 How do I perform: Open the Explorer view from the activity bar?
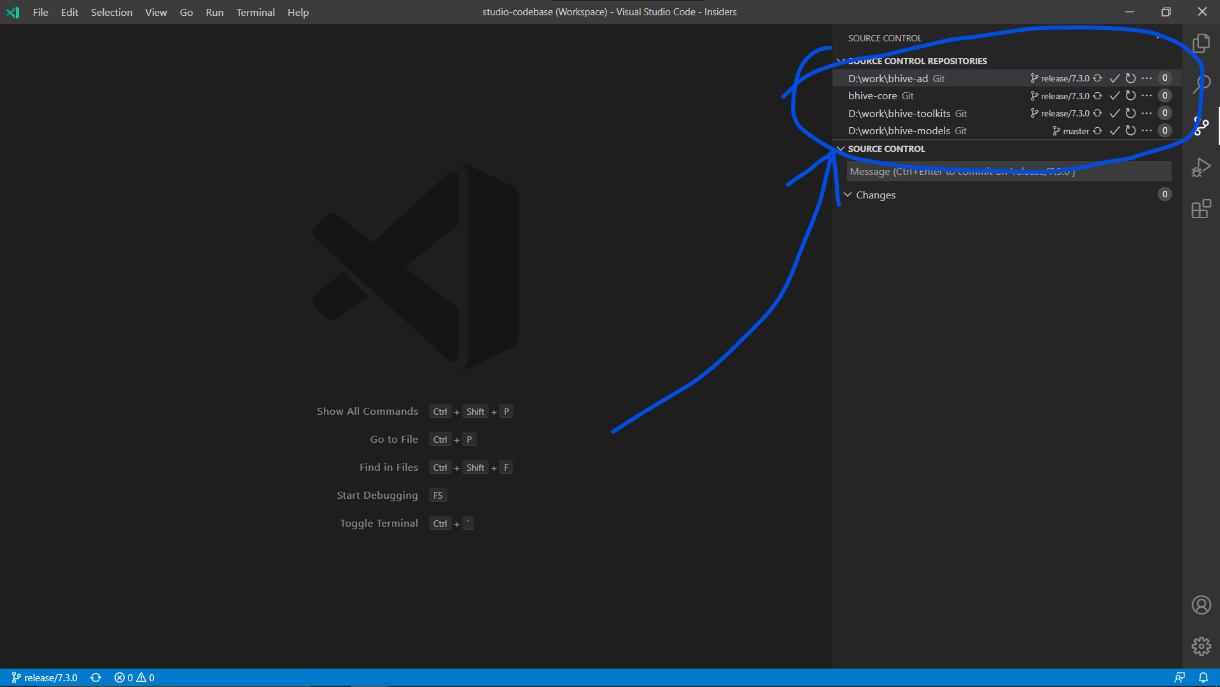tap(1202, 43)
